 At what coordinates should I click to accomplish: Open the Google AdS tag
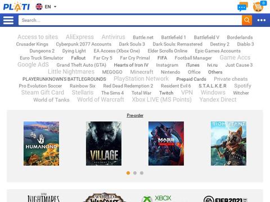(x=33, y=65)
